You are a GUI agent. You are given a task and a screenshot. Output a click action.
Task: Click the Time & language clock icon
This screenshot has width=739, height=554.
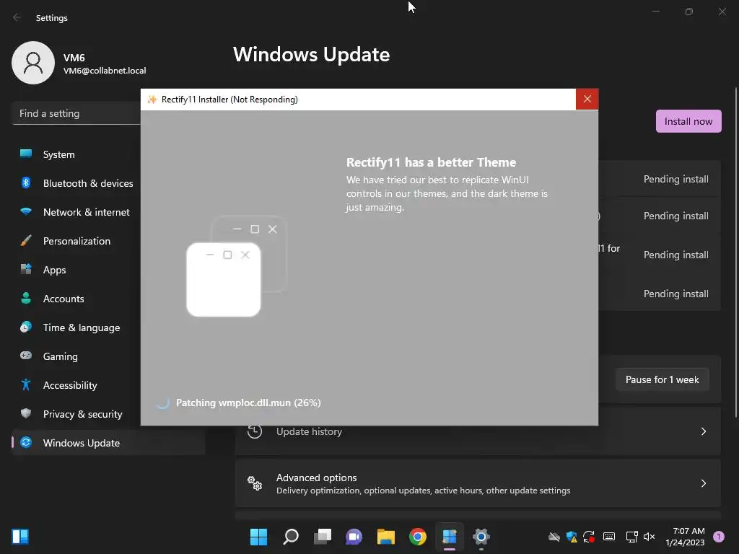[26, 327]
